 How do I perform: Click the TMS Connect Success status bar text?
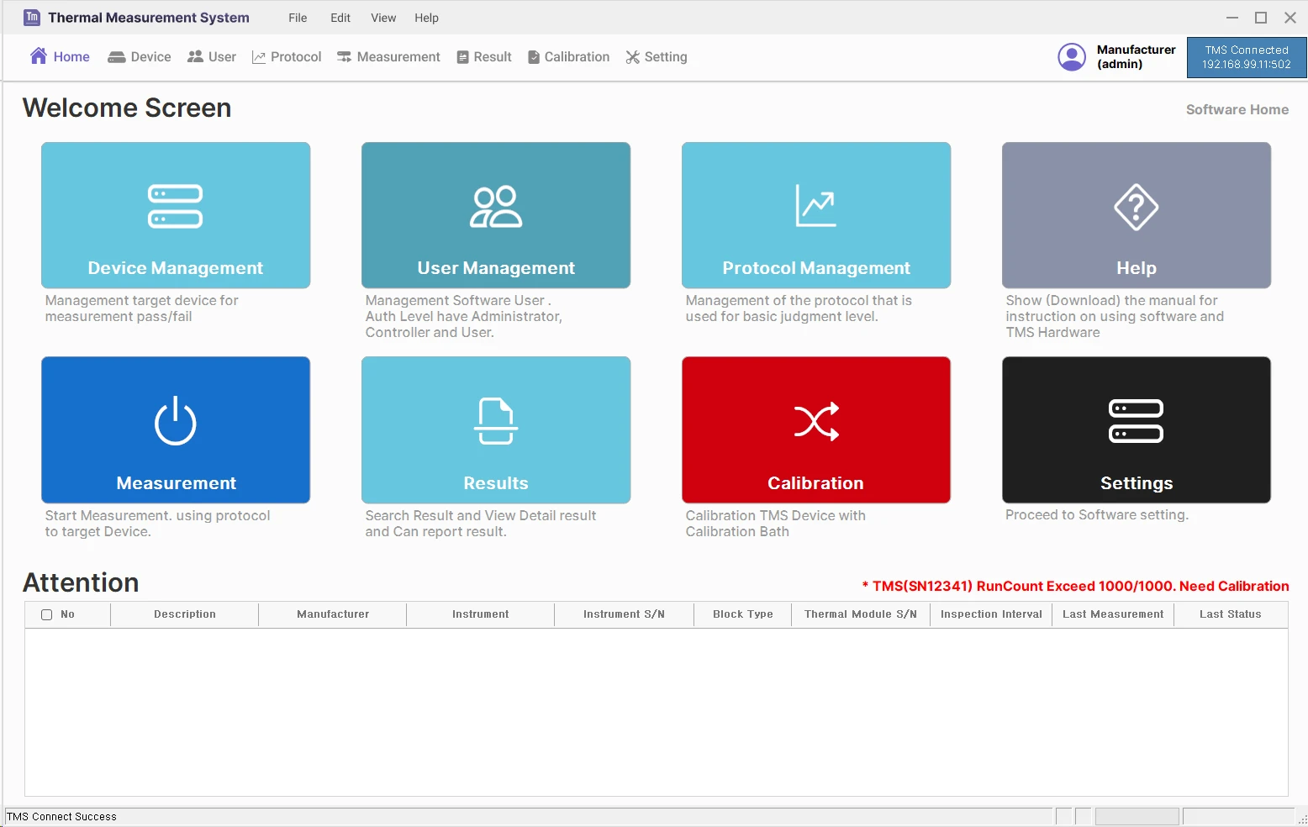pos(61,817)
